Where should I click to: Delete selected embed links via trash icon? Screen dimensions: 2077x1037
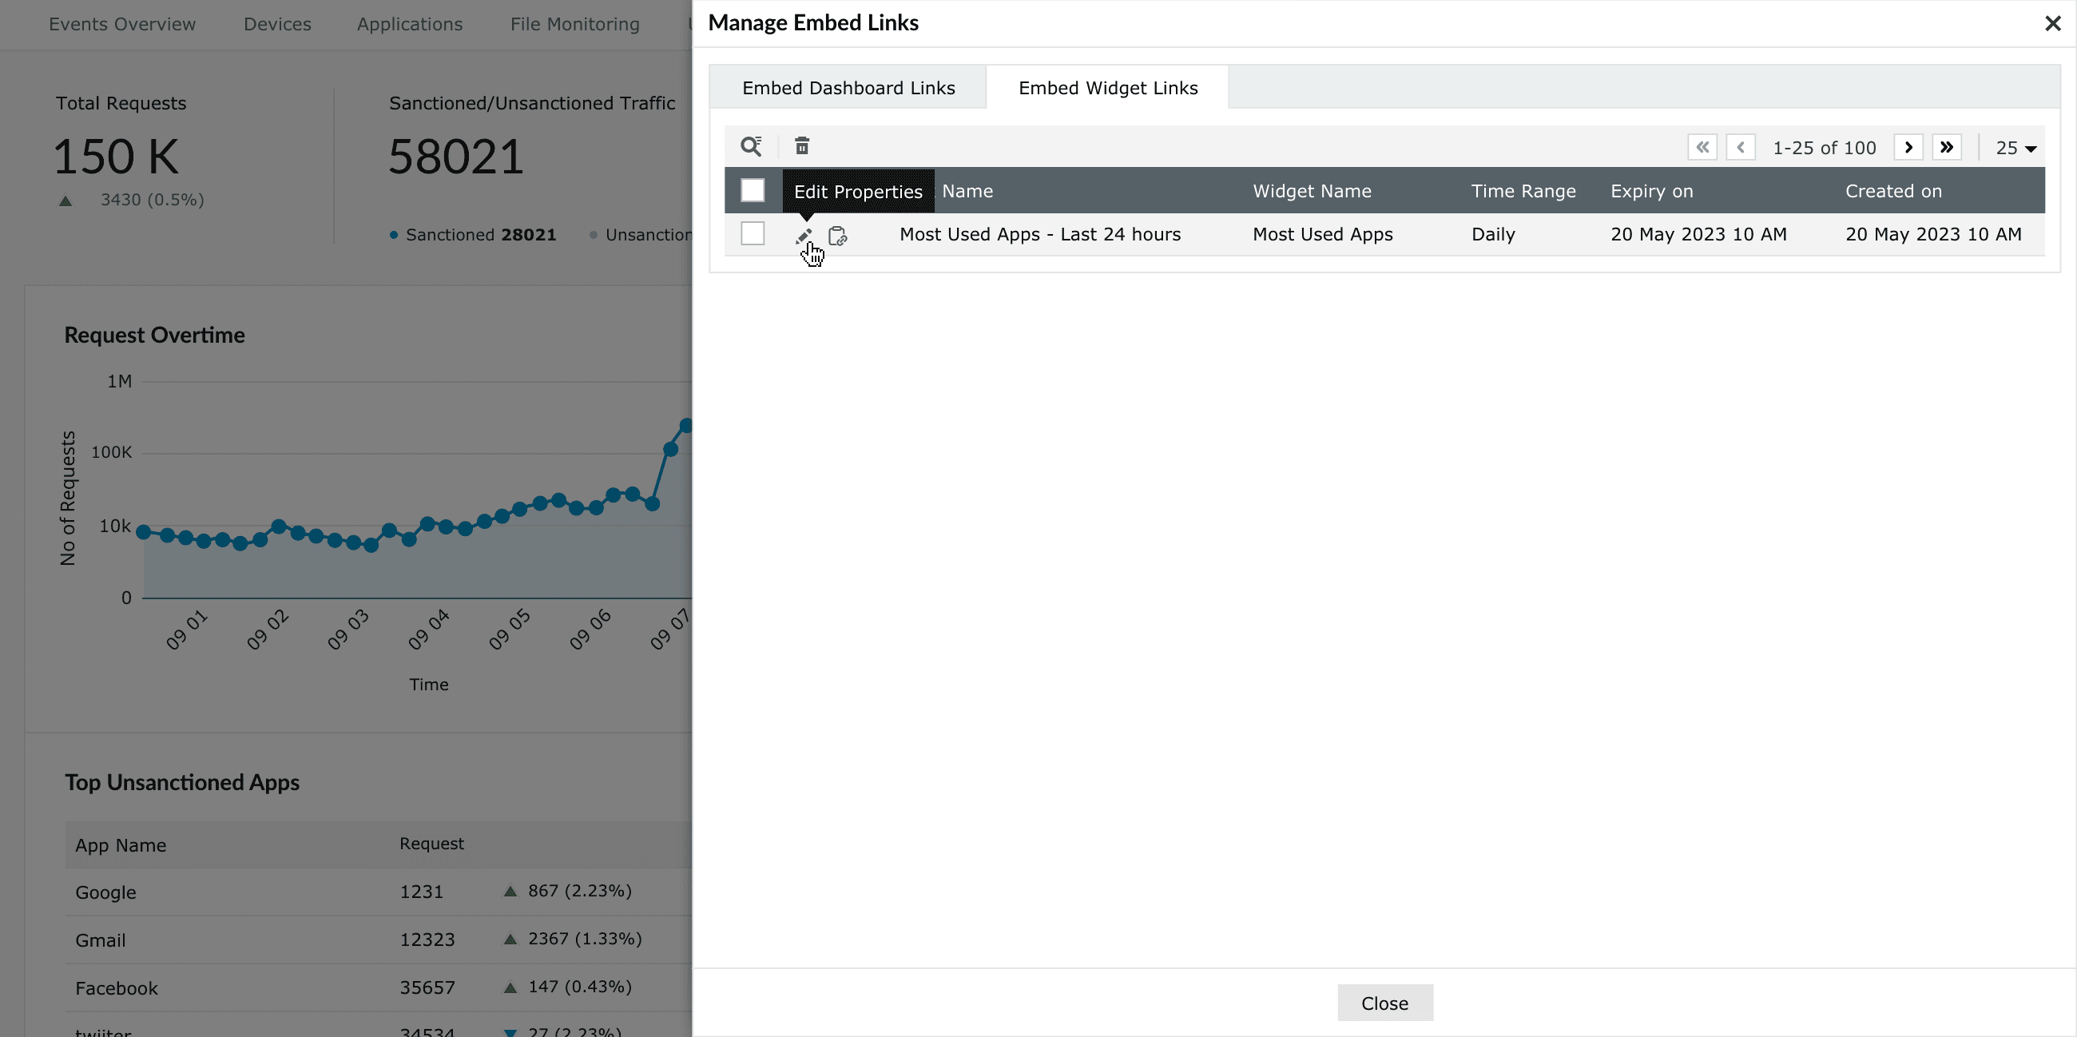[801, 146]
